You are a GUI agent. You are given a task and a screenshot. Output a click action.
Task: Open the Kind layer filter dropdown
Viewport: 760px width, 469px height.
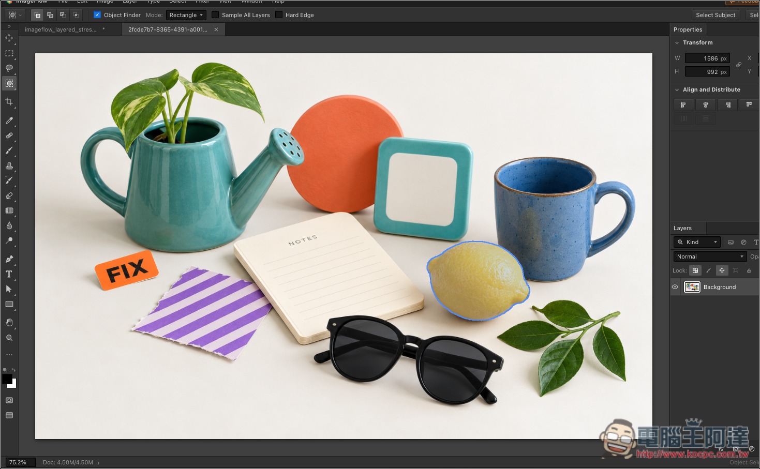click(697, 242)
